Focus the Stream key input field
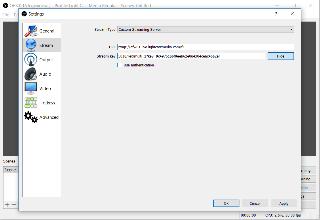The width and height of the screenshot is (320, 220). [x=191, y=56]
